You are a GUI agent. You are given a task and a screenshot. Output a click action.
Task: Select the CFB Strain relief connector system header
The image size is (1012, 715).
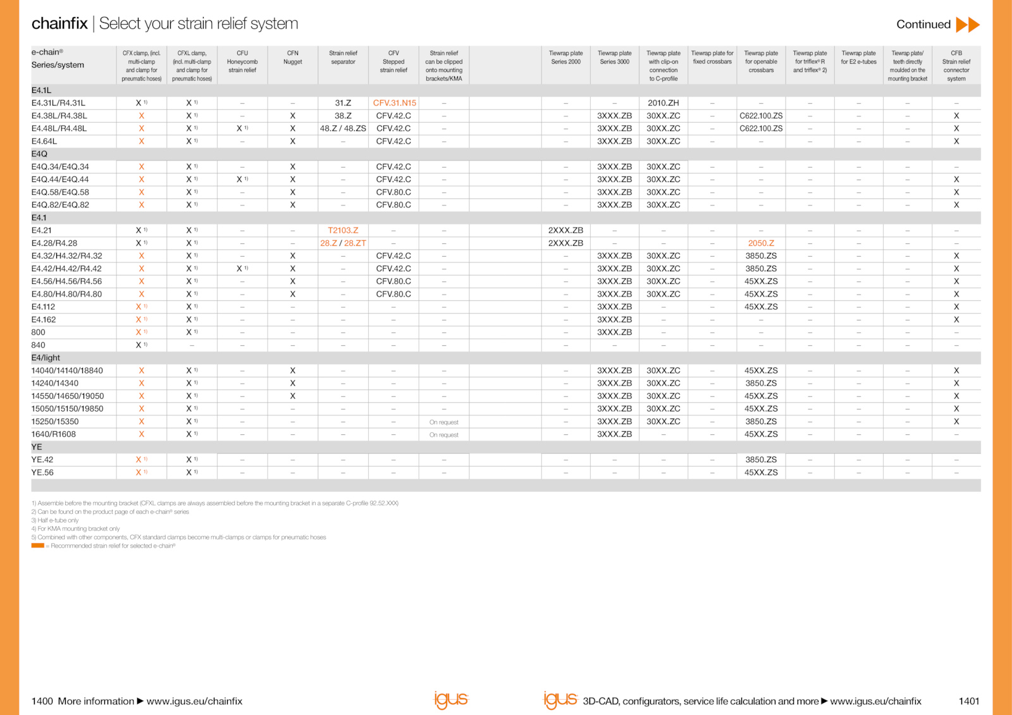[x=956, y=66]
